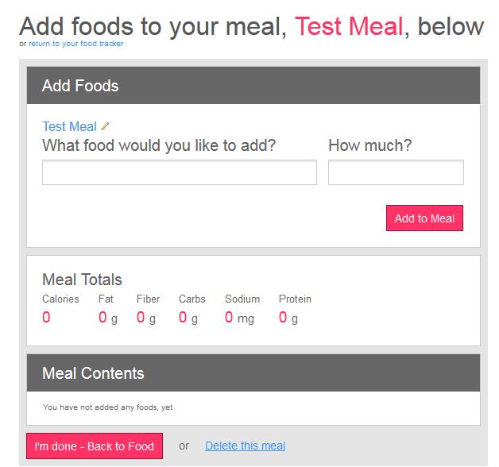Viewport: 499px width, 467px height.
Task: Follow the return to your food tracker link
Action: (x=75, y=44)
